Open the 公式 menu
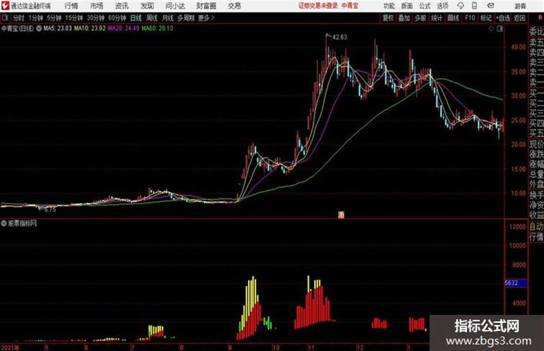Viewport: 544px width, 351px height. point(425,6)
